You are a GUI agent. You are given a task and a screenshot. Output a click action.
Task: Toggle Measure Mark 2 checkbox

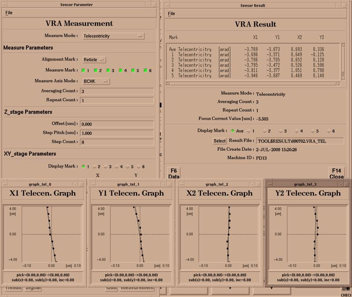pos(96,70)
